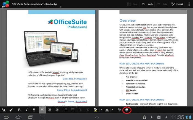Decrease paragraph indent
Viewport: 193px width, 120px height.
(80, 110)
